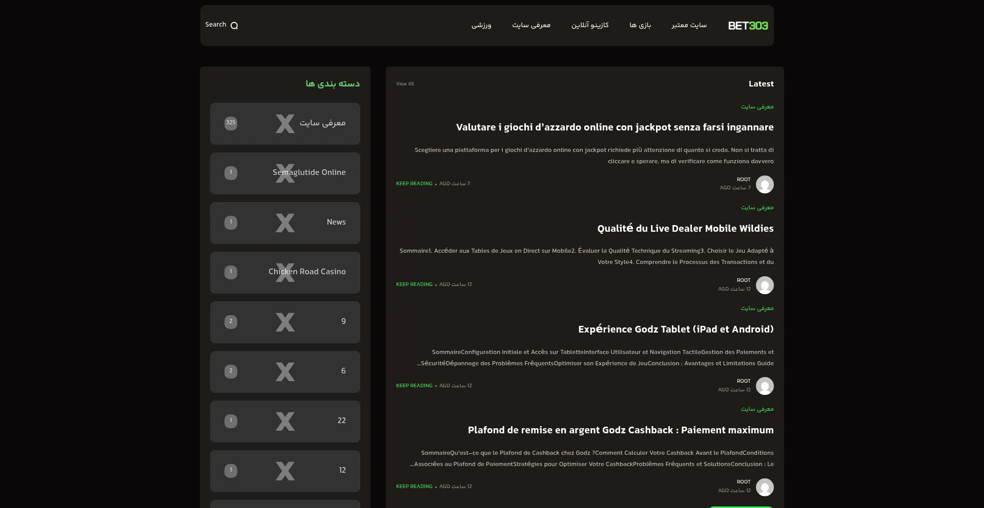The width and height of the screenshot is (984, 508).
Task: Click the X icon in News category card
Action: (x=285, y=223)
